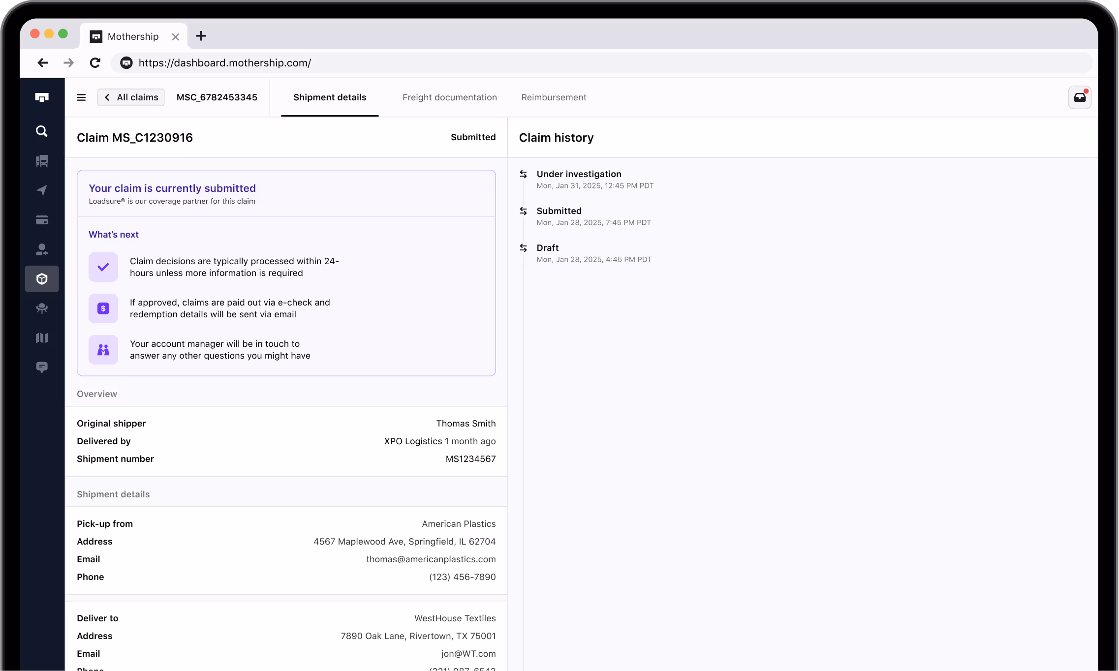Click the Mothership logo at sidebar top
The image size is (1119, 671).
pos(42,97)
